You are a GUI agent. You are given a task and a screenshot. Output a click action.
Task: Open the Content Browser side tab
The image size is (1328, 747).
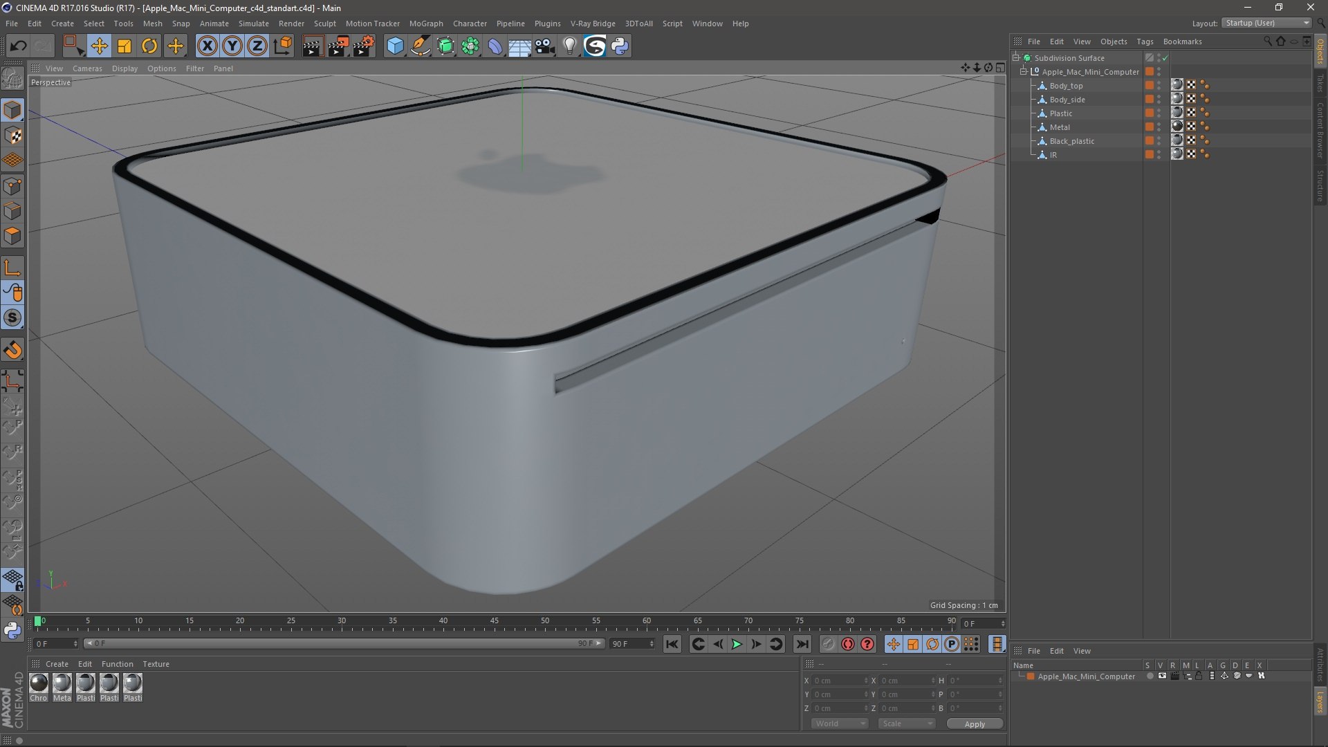point(1320,129)
